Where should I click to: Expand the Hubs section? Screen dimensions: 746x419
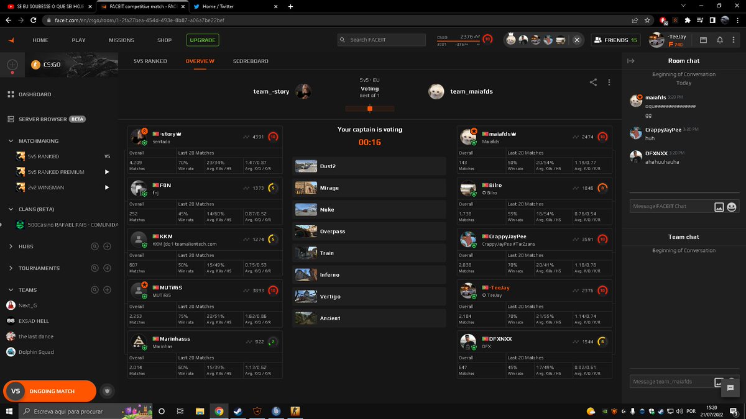[11, 246]
